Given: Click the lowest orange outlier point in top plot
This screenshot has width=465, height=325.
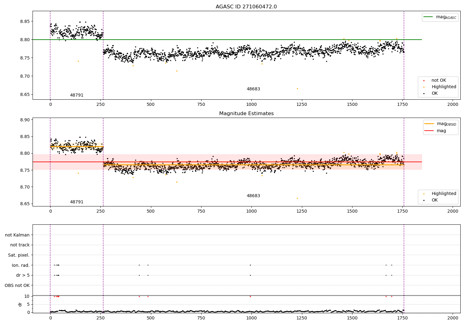Looking at the screenshot, I should pyautogui.click(x=297, y=89).
